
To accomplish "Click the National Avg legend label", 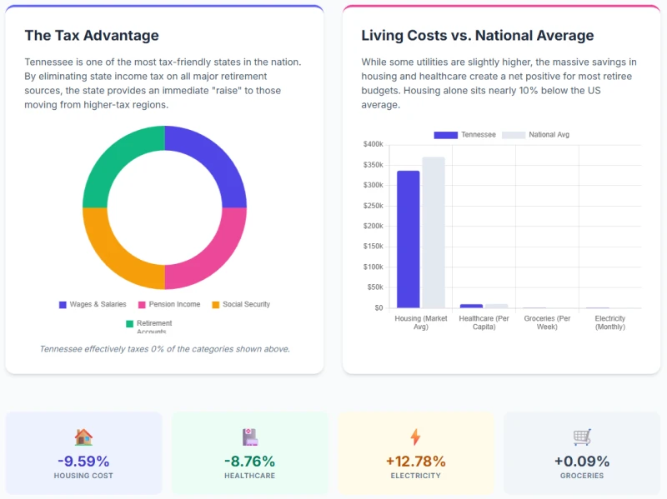I will [549, 135].
